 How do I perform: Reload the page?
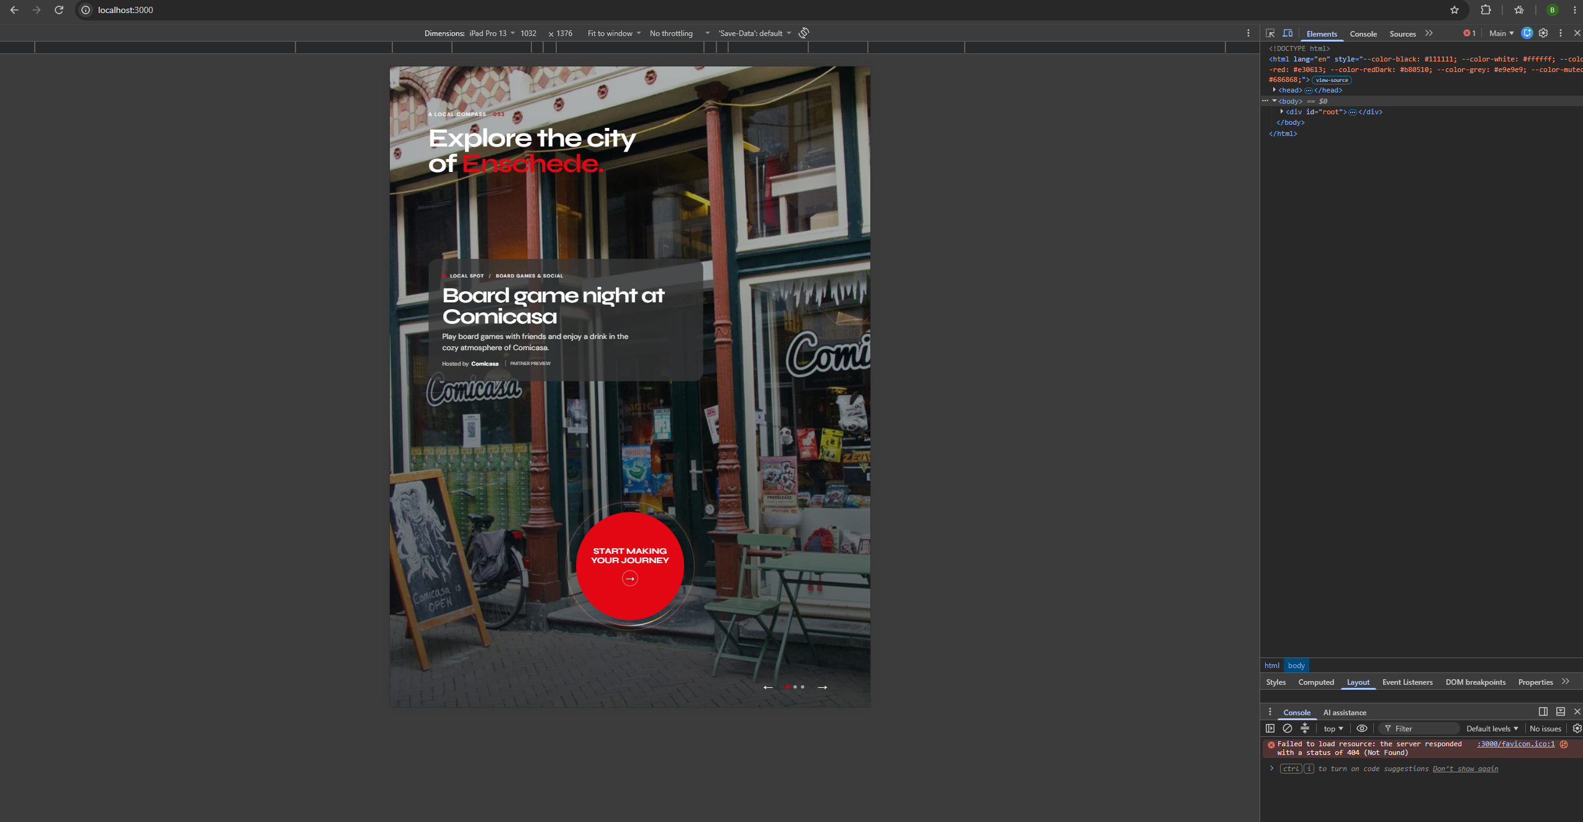coord(59,10)
